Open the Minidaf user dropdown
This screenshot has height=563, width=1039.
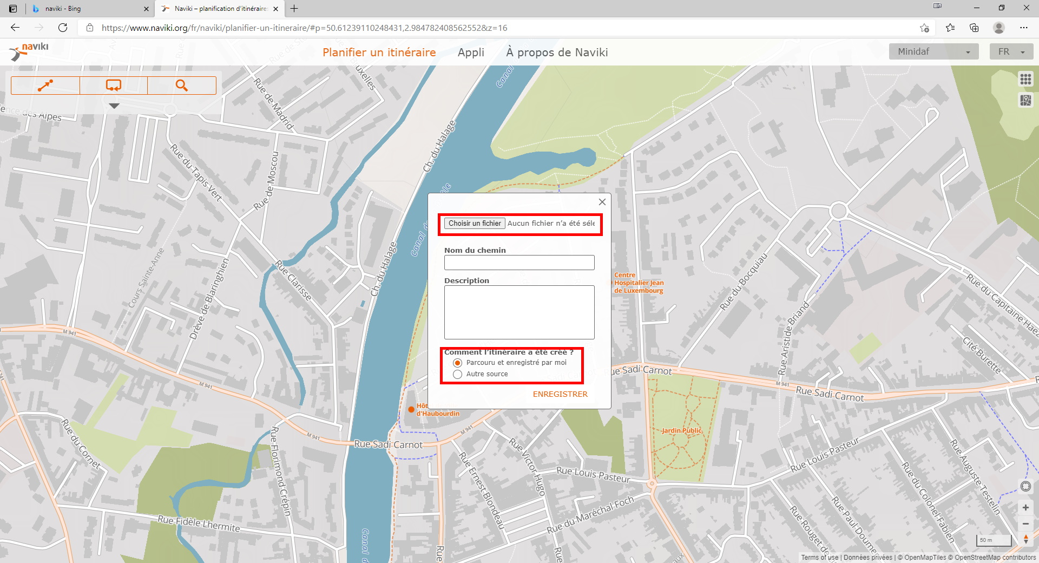point(933,52)
